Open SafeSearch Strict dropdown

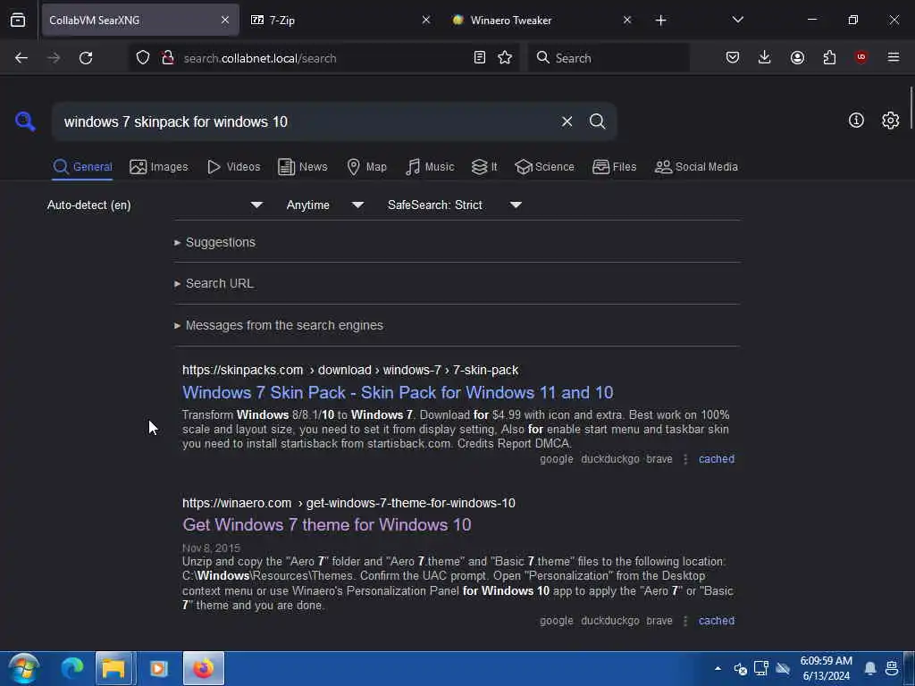point(455,205)
